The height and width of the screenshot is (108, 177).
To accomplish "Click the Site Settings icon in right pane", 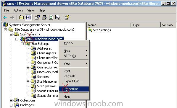I will pos(90,30).
